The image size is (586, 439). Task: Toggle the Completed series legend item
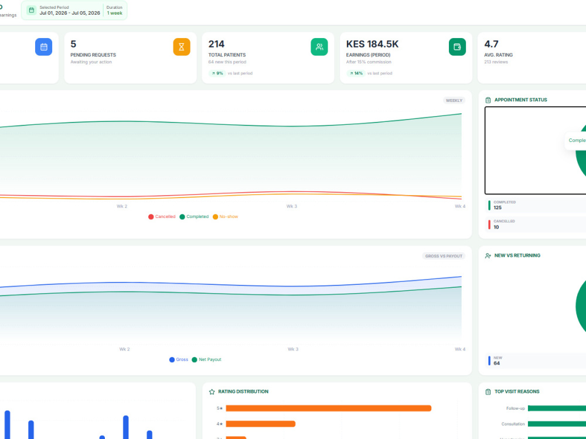(194, 217)
